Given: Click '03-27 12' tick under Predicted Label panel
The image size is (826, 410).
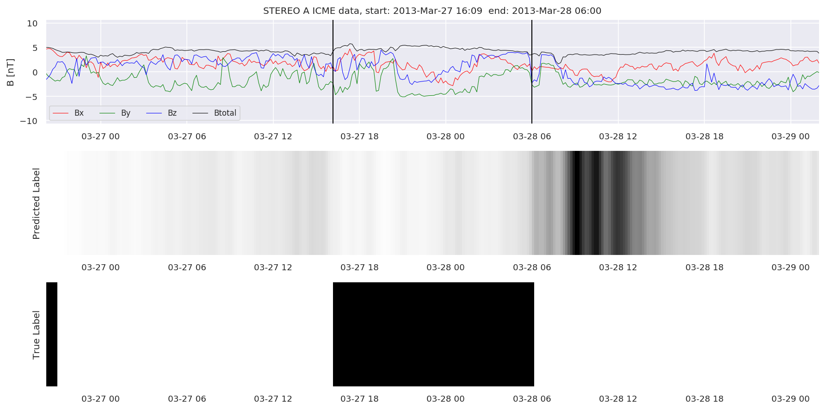Looking at the screenshot, I should tap(273, 267).
